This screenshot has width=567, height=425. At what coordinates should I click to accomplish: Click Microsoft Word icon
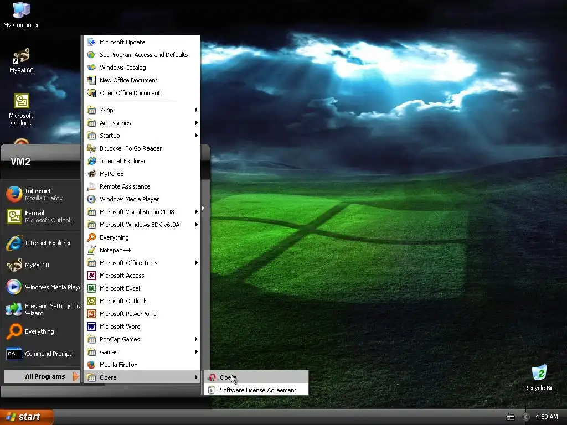91,326
